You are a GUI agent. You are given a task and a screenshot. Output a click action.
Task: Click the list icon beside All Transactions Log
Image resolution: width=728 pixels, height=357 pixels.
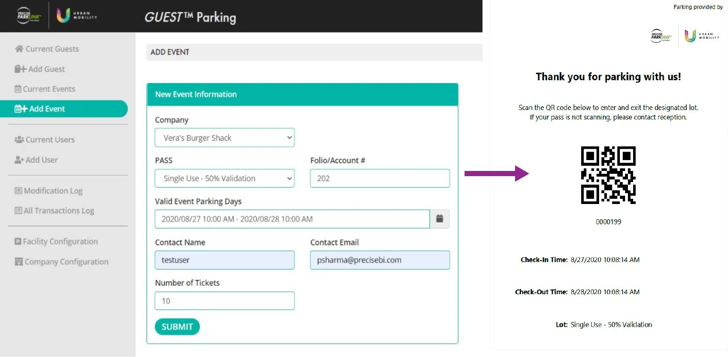coord(18,211)
